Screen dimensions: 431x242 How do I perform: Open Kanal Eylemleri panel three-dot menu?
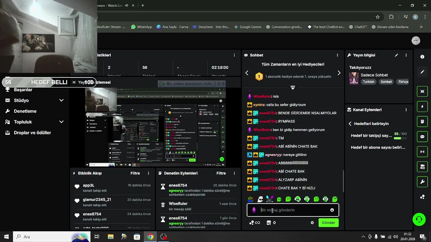[x=406, y=110]
